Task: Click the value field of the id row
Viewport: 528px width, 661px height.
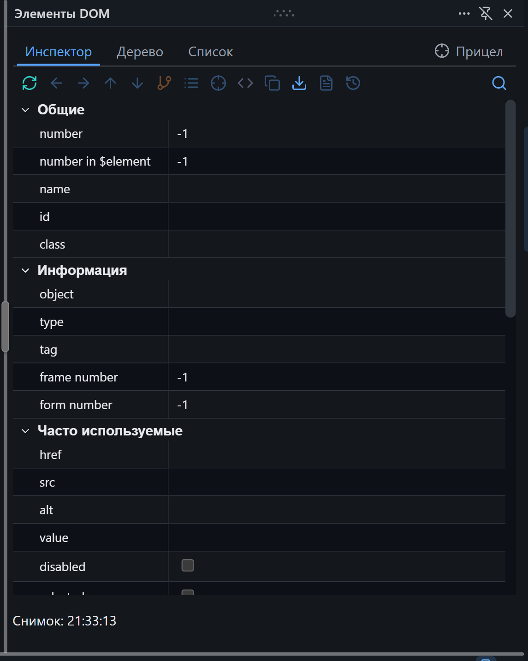Action: pos(337,216)
